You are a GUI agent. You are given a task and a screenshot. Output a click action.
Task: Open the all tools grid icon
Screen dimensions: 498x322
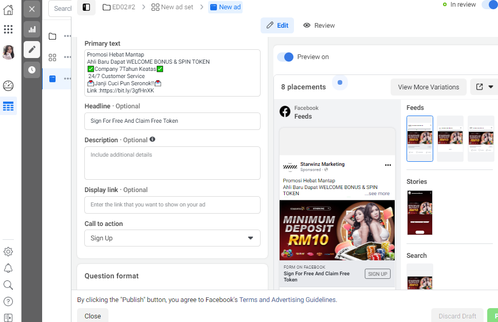[8, 29]
